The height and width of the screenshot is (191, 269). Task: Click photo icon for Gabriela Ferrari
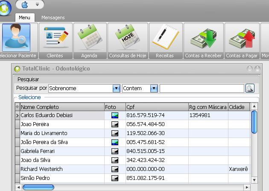(x=115, y=151)
